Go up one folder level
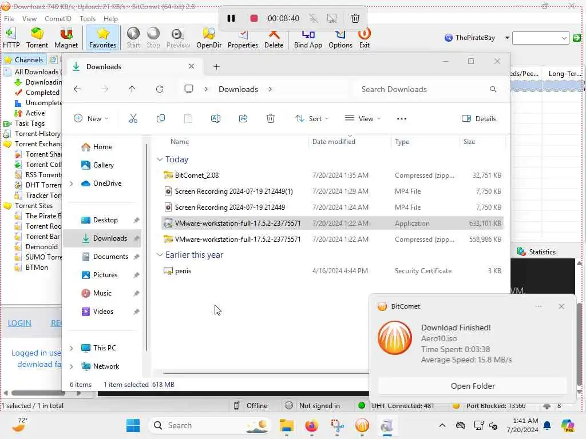This screenshot has width=586, height=439. pos(132,89)
